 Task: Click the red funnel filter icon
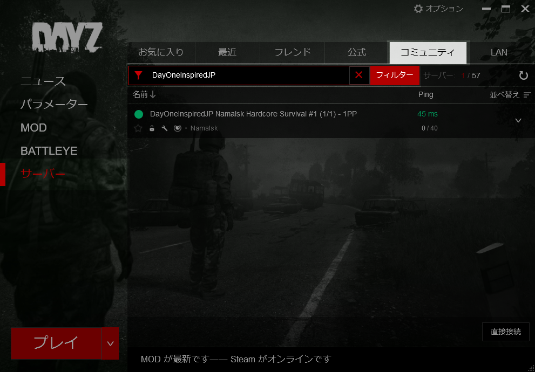138,75
